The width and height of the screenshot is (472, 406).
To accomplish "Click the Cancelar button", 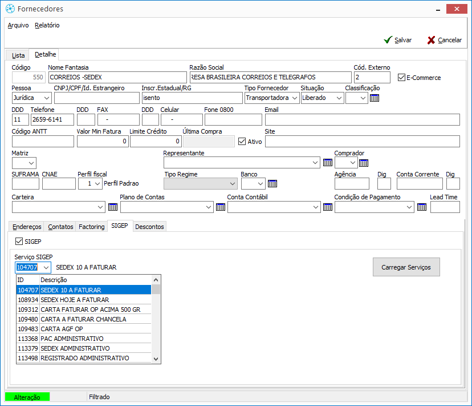I will [x=444, y=40].
